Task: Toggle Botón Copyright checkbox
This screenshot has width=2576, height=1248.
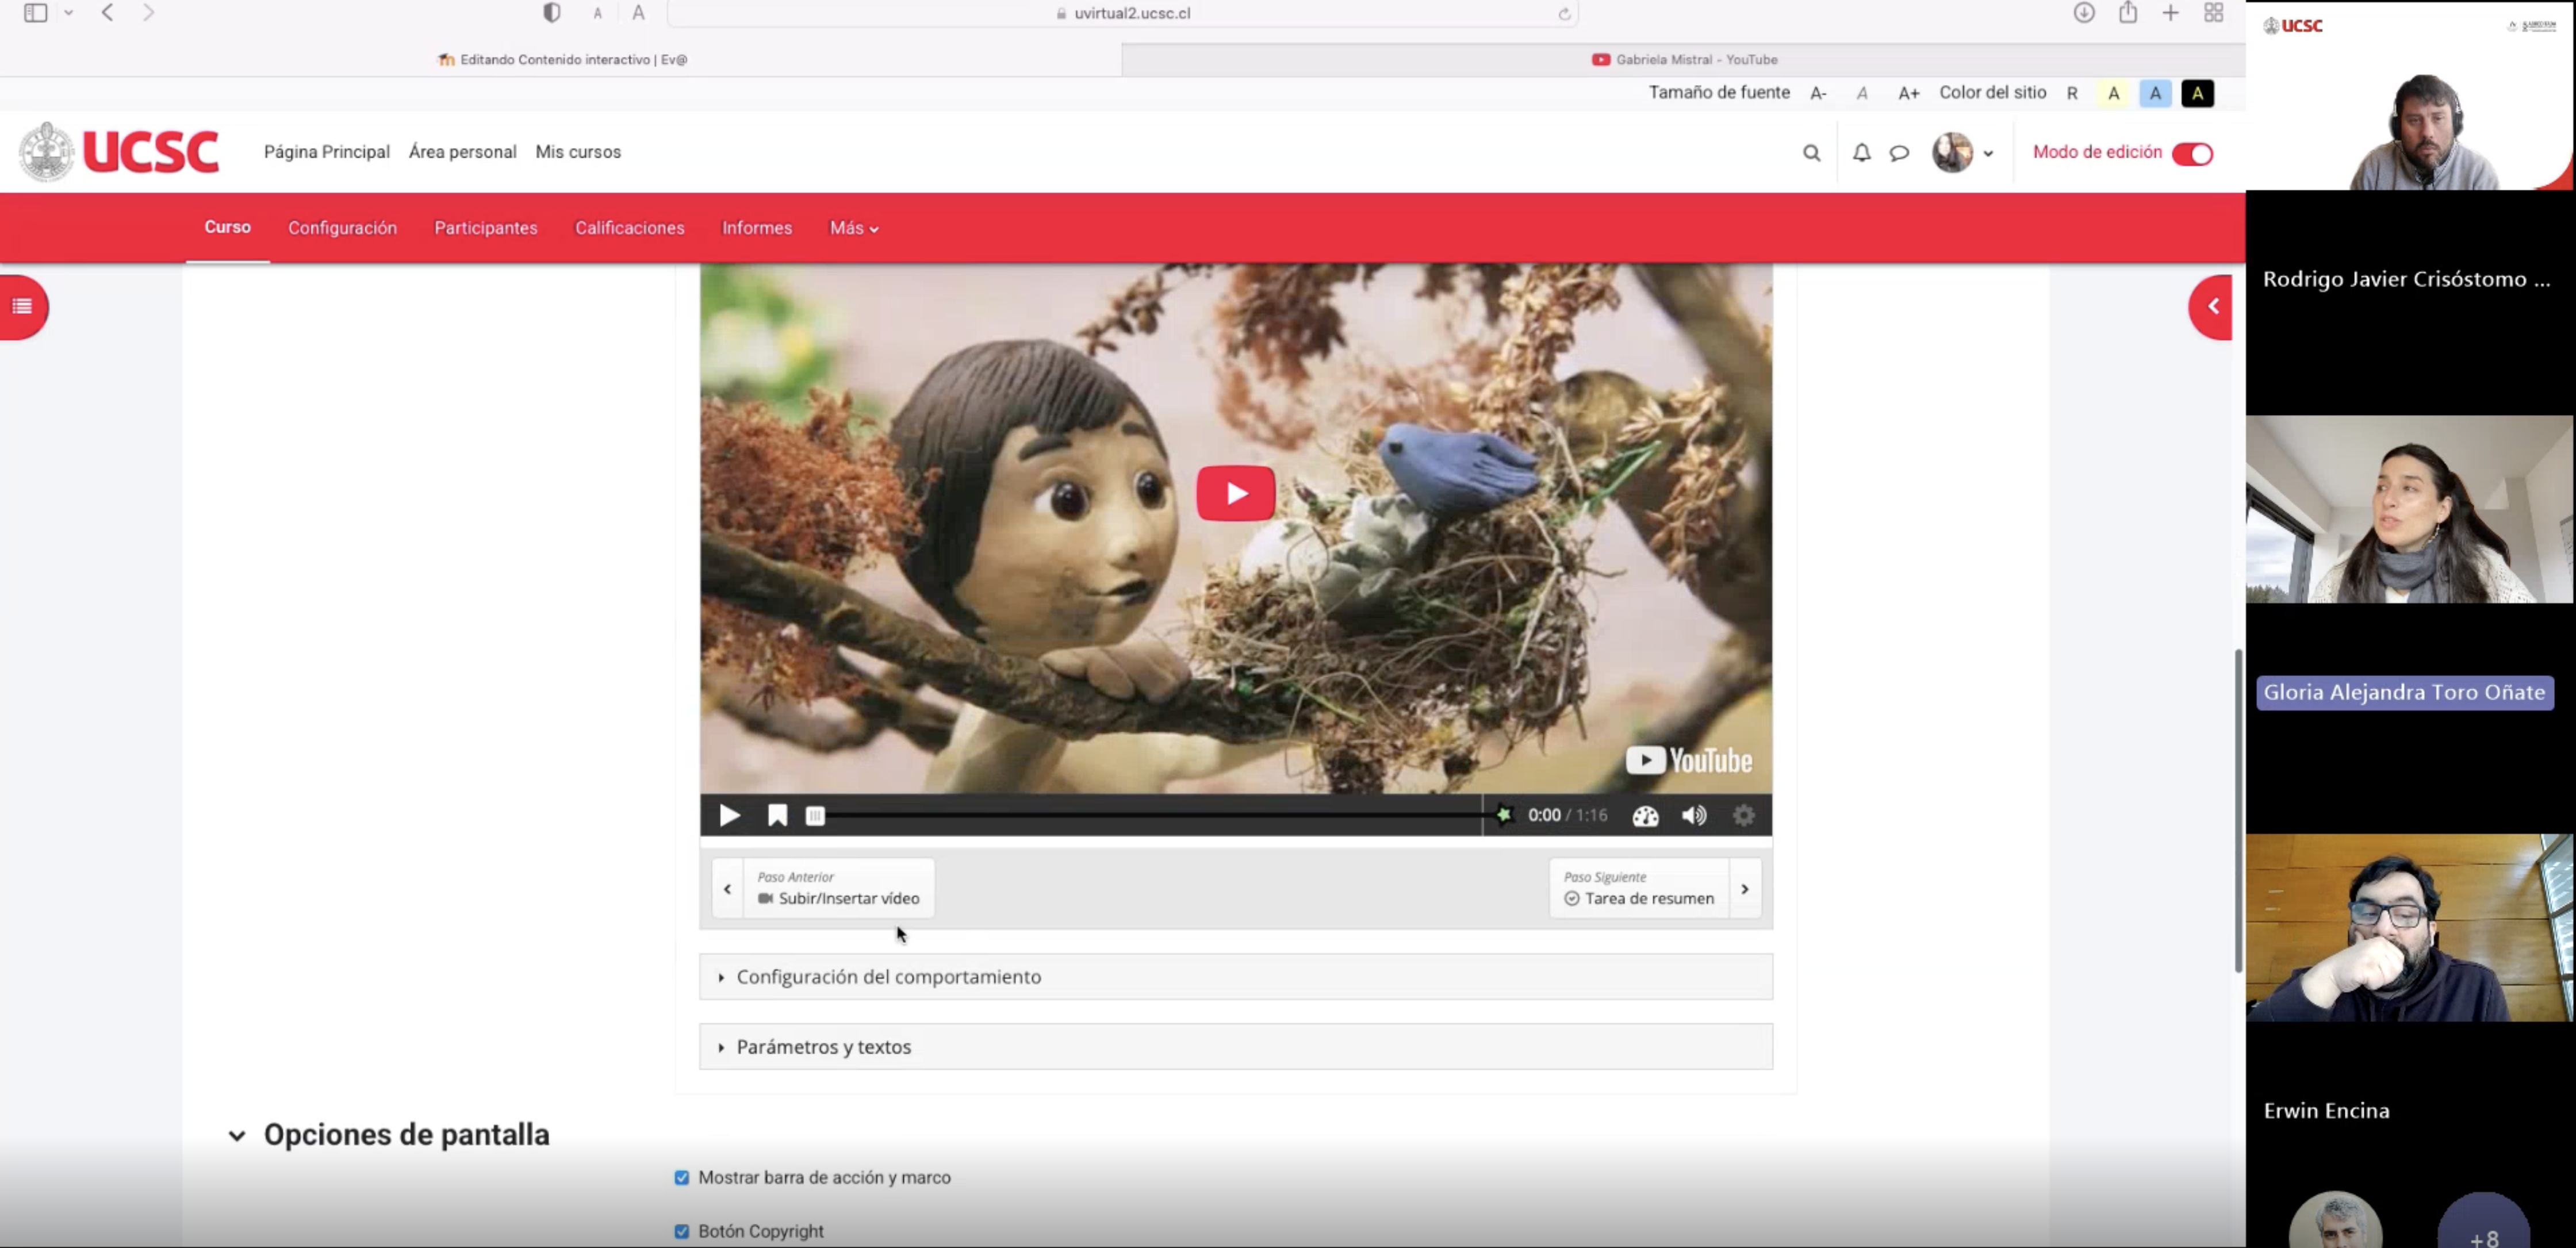Action: click(x=681, y=1232)
